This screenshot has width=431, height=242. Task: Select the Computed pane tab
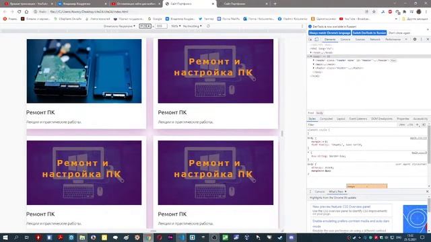click(326, 119)
